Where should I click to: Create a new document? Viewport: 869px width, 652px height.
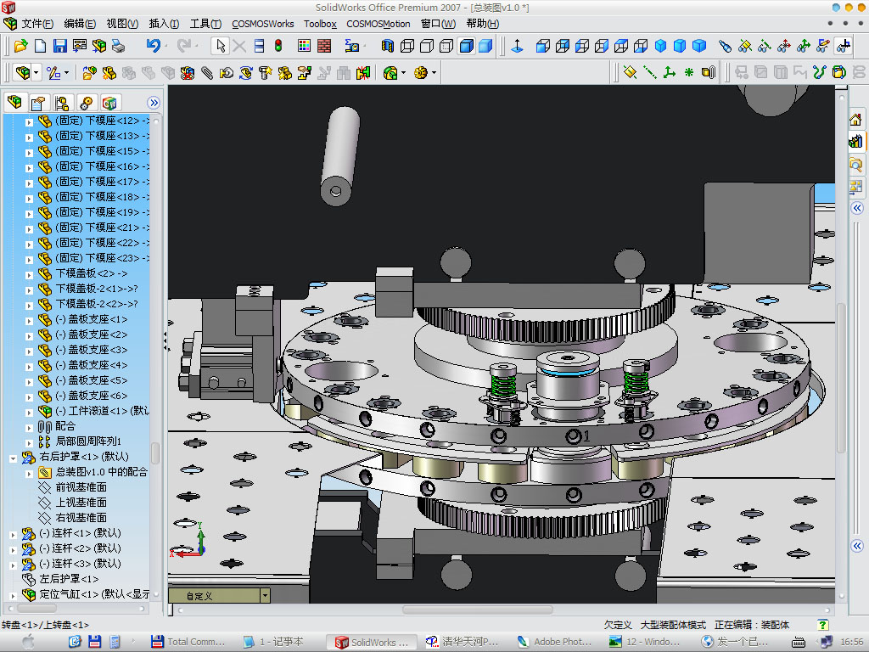[x=40, y=46]
